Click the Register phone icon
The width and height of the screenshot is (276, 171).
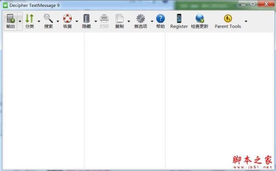tap(179, 18)
